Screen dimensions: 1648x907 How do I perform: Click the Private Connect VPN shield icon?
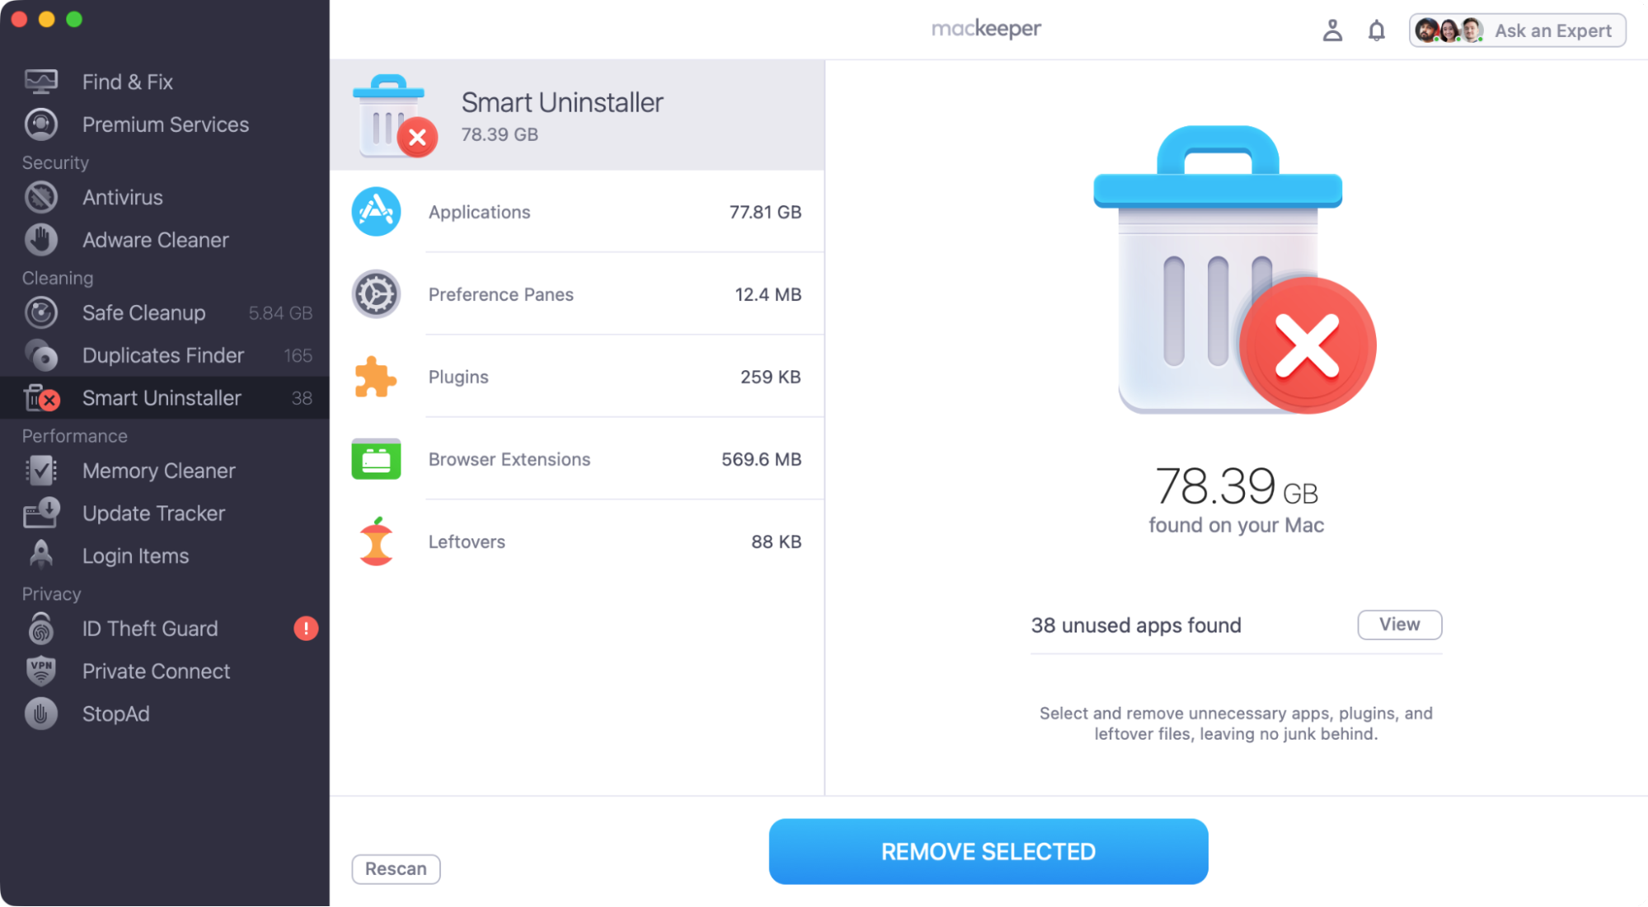point(41,671)
